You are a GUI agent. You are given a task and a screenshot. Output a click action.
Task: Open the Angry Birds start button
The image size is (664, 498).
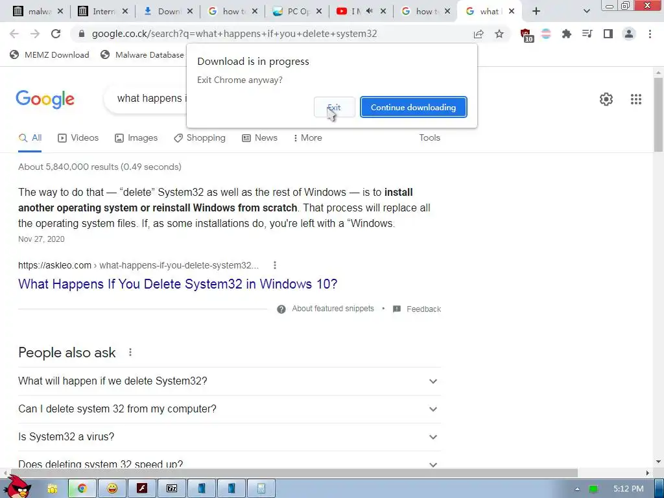19,486
